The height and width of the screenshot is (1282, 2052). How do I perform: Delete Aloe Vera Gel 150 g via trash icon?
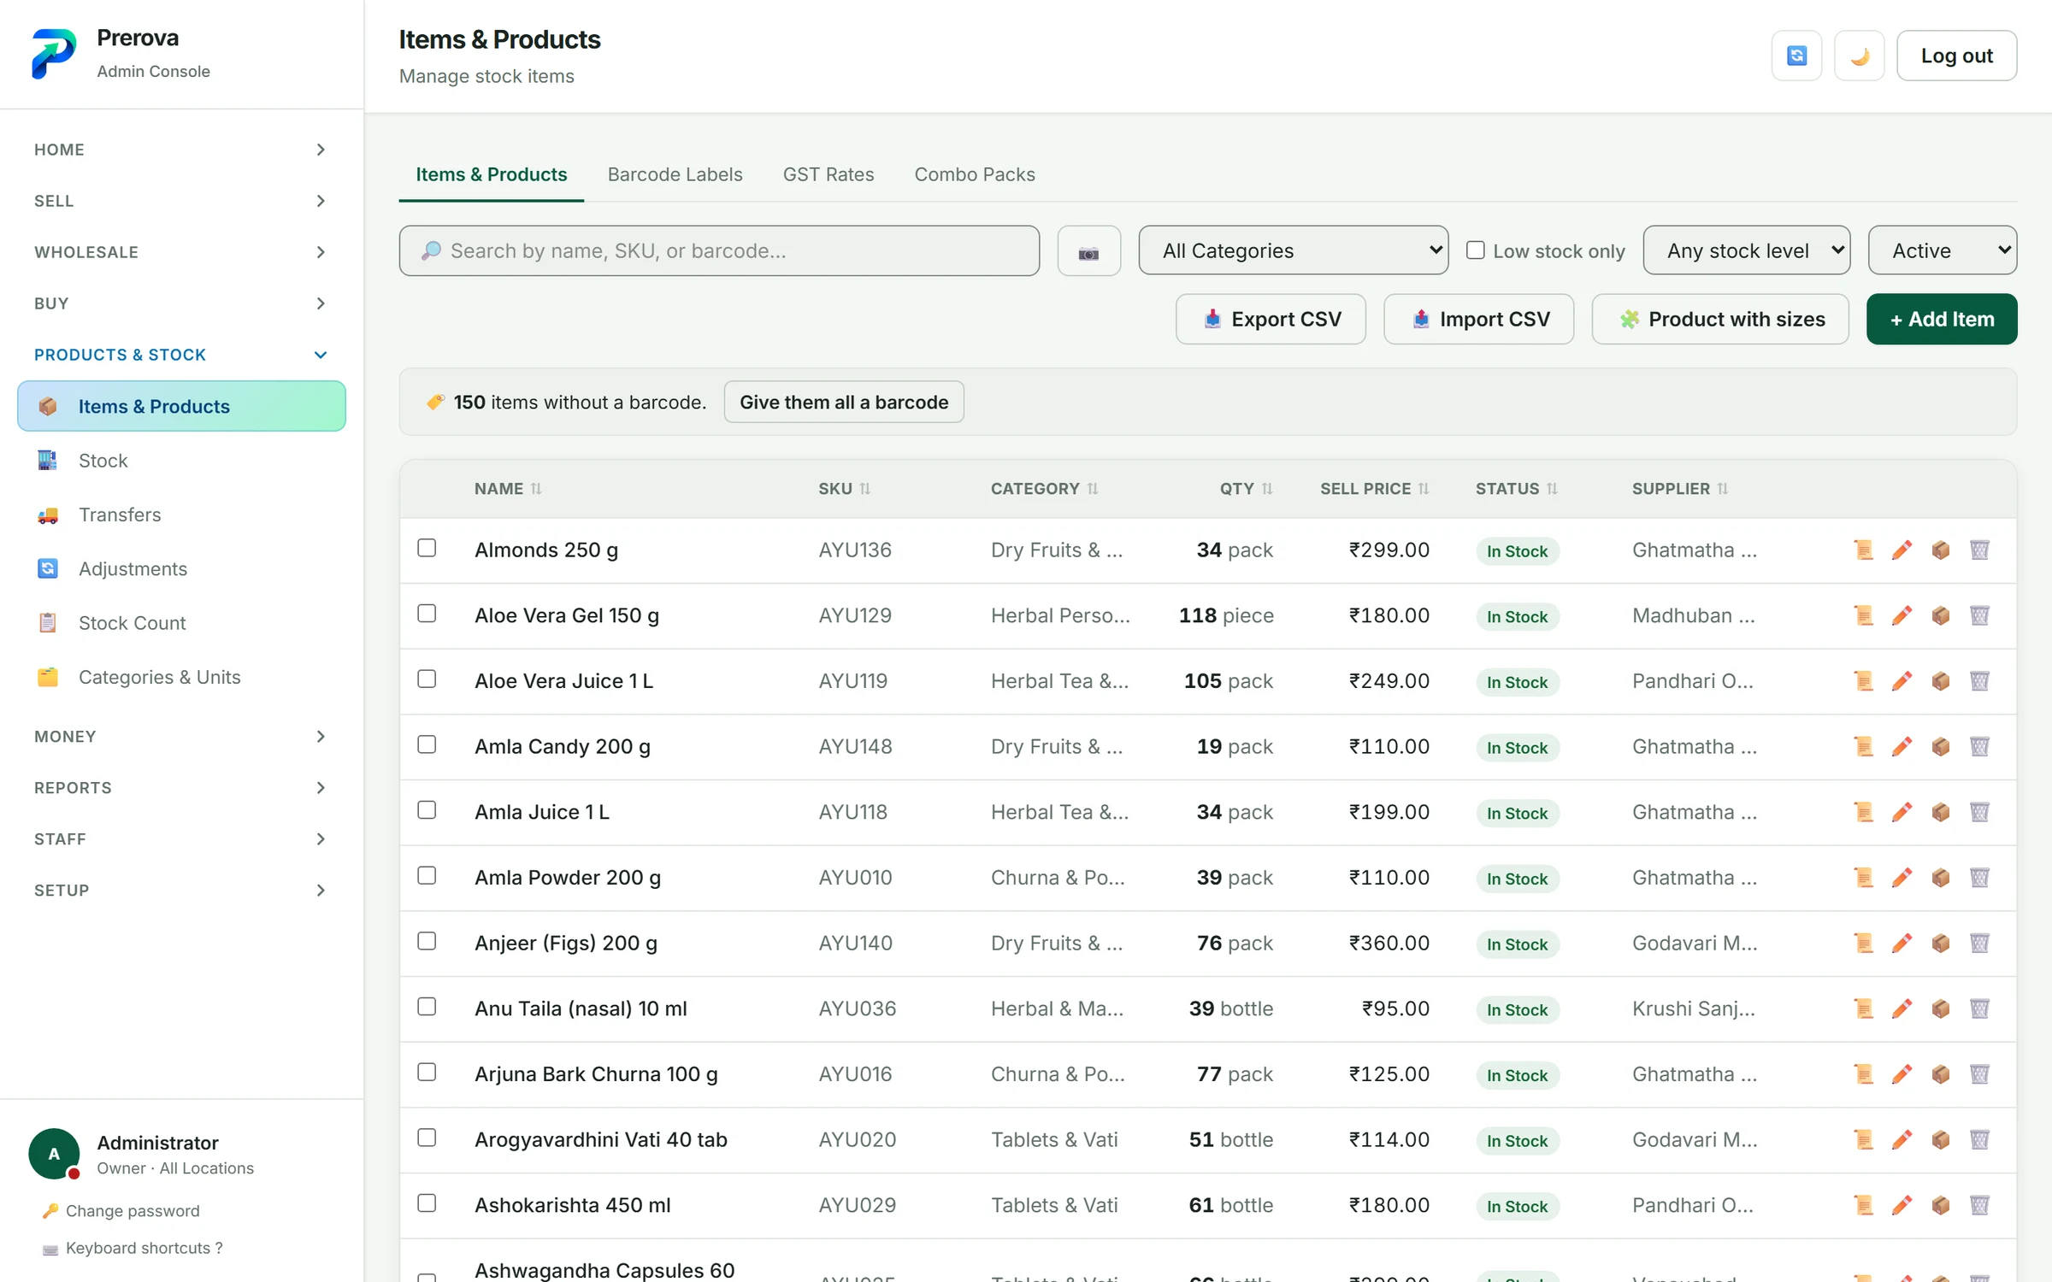1979,615
